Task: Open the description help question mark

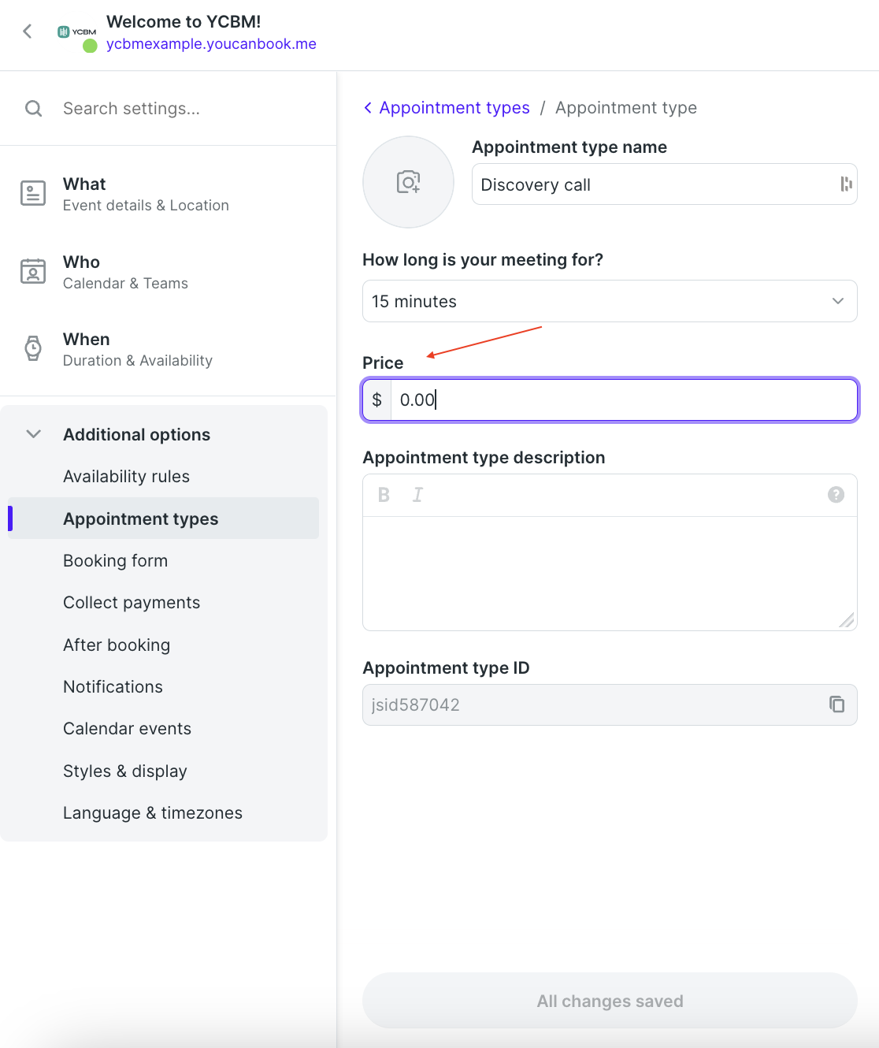Action: pos(836,494)
